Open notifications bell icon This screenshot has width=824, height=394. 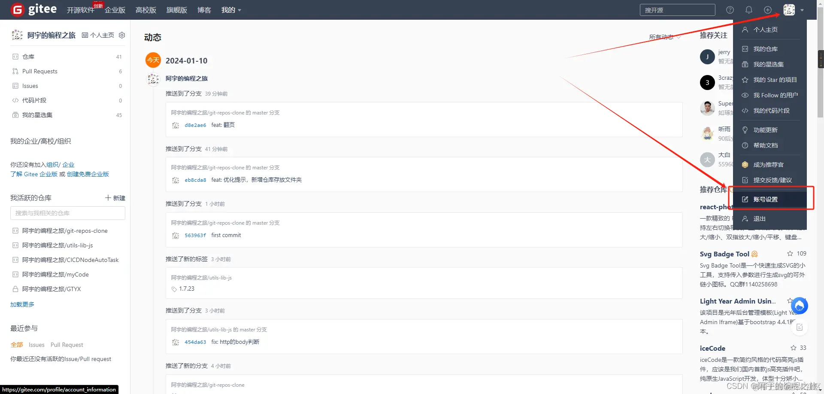point(749,10)
